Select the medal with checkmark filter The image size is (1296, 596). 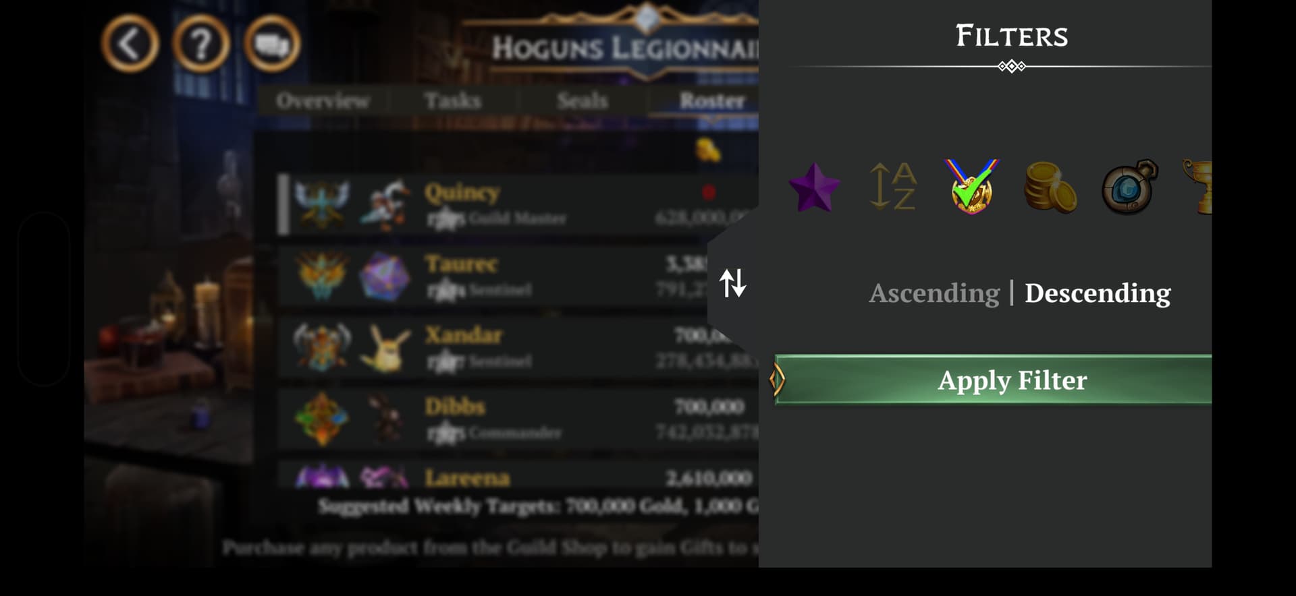tap(971, 187)
